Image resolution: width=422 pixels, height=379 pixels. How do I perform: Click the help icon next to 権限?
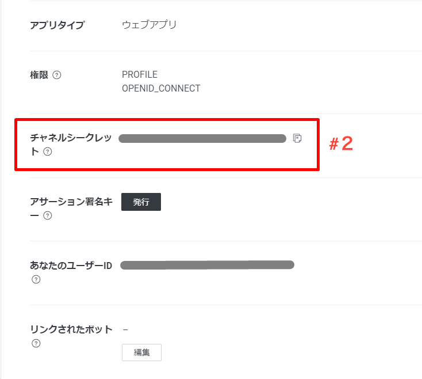tap(56, 75)
